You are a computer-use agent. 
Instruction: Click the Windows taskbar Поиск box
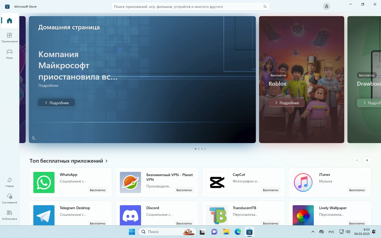pyautogui.click(x=167, y=232)
